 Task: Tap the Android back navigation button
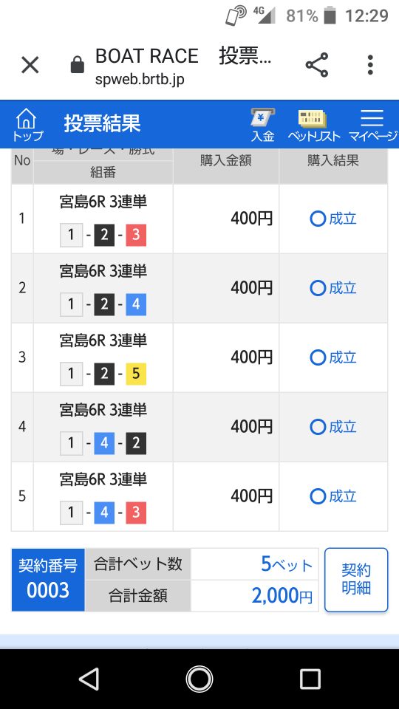coord(89,679)
